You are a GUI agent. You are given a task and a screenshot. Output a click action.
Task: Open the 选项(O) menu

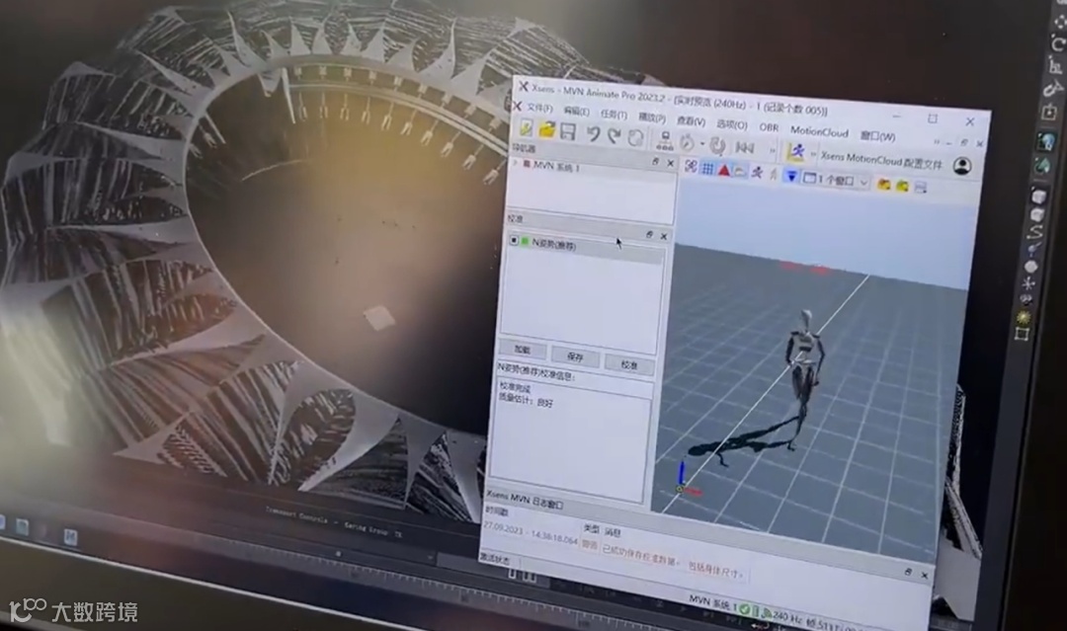(731, 124)
